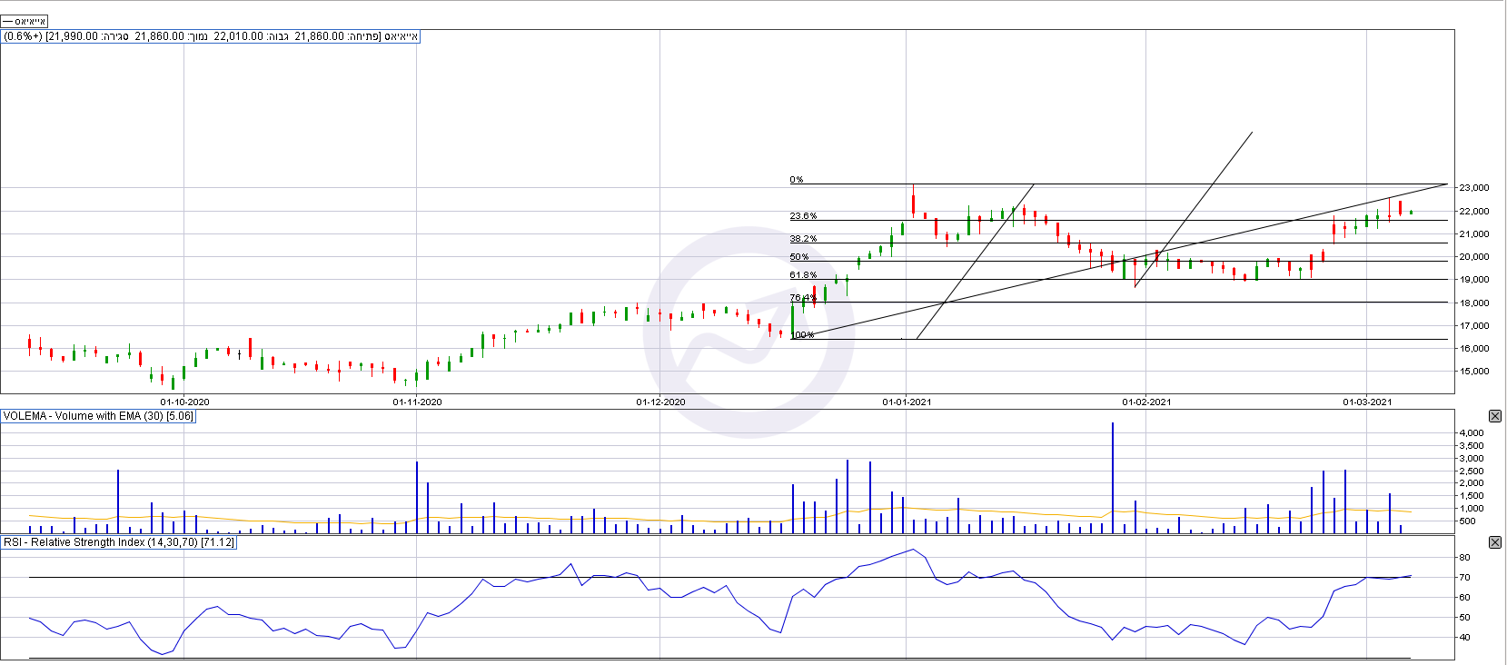Screen dimensions: 1507x665
Task: Click the 19,000 price axis label
Action: [x=1474, y=280]
